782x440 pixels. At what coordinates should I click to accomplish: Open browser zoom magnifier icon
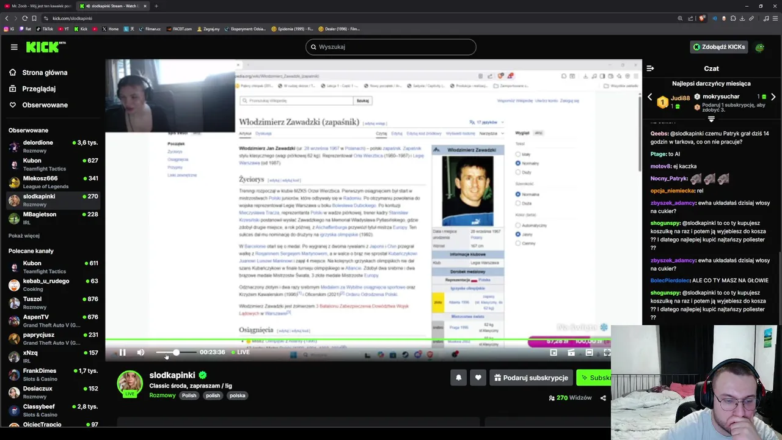pos(680,18)
